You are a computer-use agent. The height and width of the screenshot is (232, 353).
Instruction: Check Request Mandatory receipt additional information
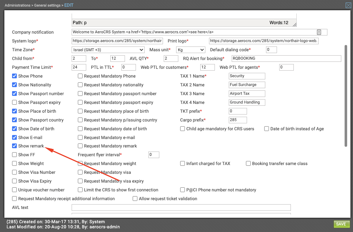pos(14,199)
